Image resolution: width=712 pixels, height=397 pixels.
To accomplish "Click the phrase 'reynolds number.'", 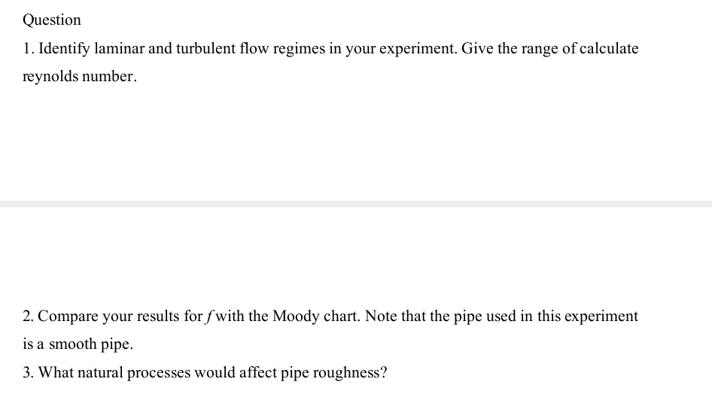I will tap(80, 77).
